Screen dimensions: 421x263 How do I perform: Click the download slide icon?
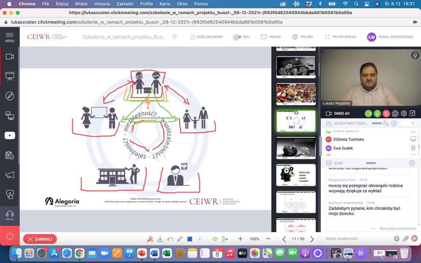tap(160, 239)
